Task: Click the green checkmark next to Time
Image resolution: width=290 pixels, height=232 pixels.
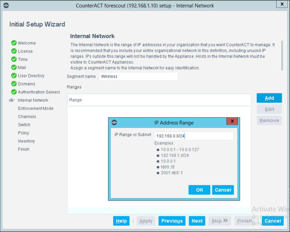Action: click(14, 59)
